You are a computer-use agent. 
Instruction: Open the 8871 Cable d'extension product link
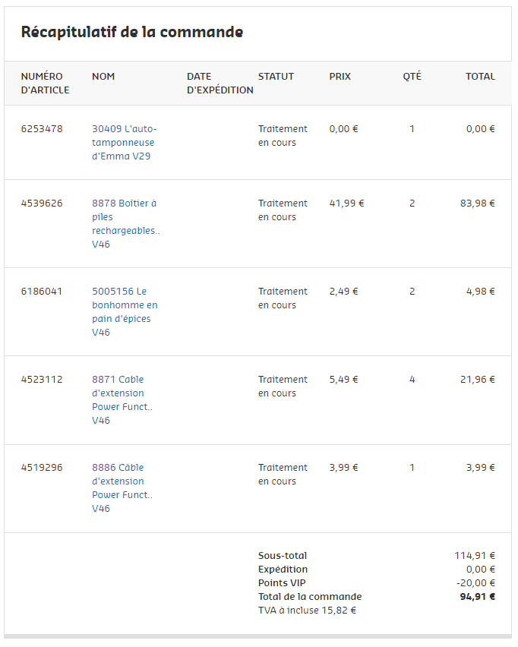coord(122,399)
